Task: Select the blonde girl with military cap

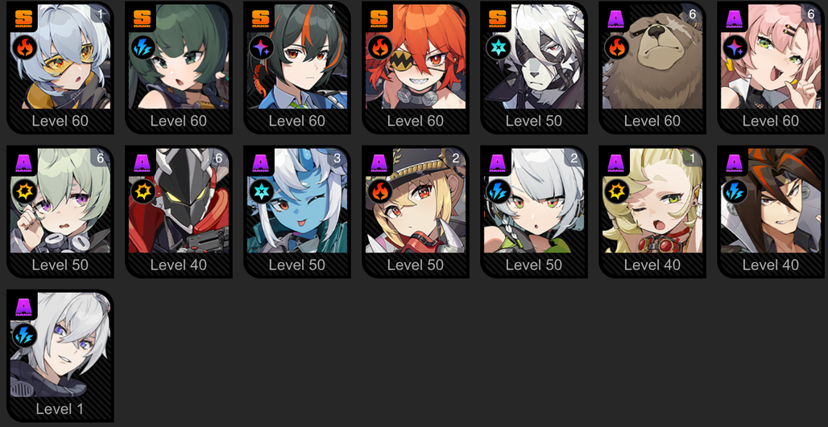Action: (x=416, y=211)
